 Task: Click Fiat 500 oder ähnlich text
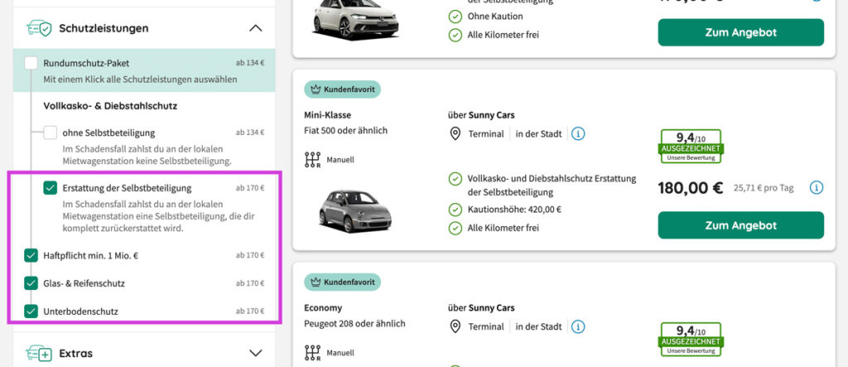click(x=346, y=130)
